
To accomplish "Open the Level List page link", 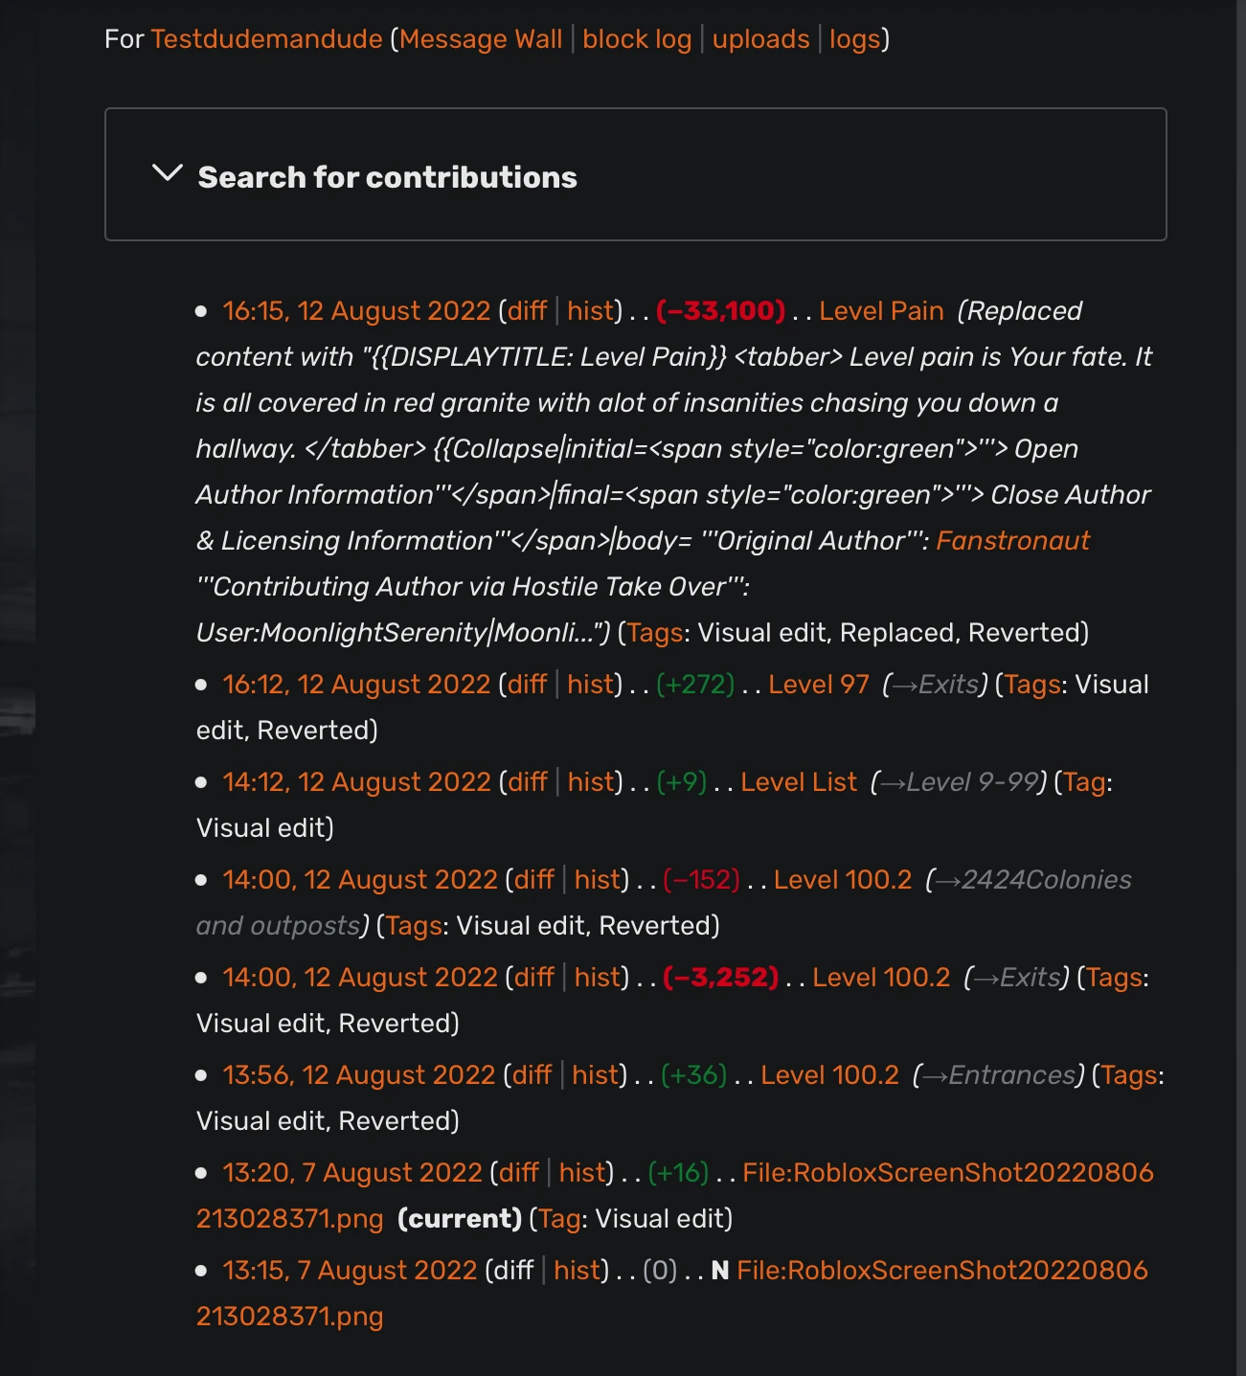I will click(799, 782).
